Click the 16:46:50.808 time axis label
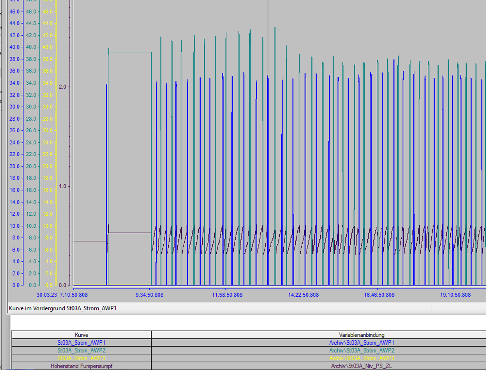This screenshot has height=370, width=486. (379, 295)
